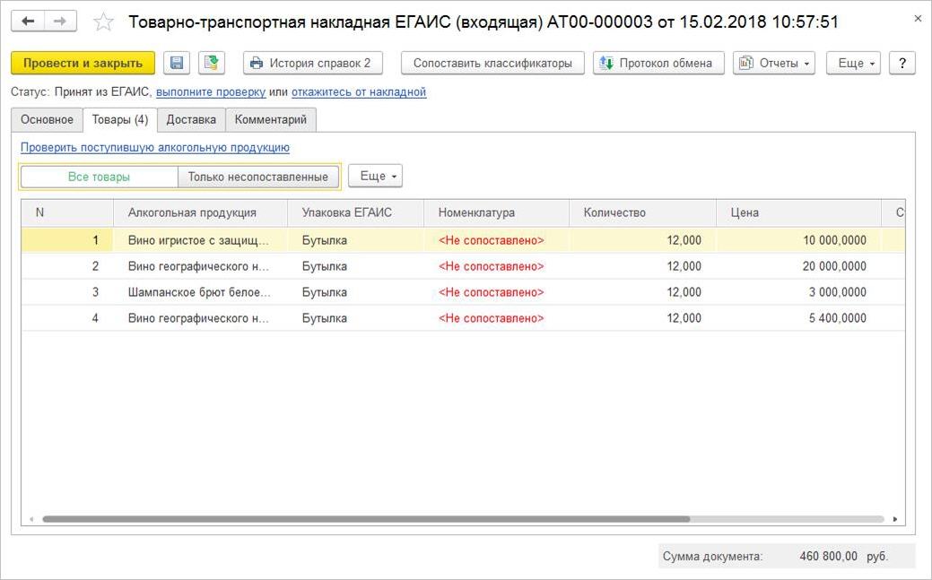The height and width of the screenshot is (580, 932).
Task: Expand the Еще menu above the table
Action: (376, 176)
